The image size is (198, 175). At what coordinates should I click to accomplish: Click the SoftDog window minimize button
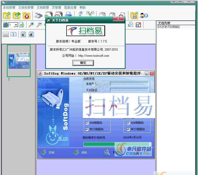[147, 74]
